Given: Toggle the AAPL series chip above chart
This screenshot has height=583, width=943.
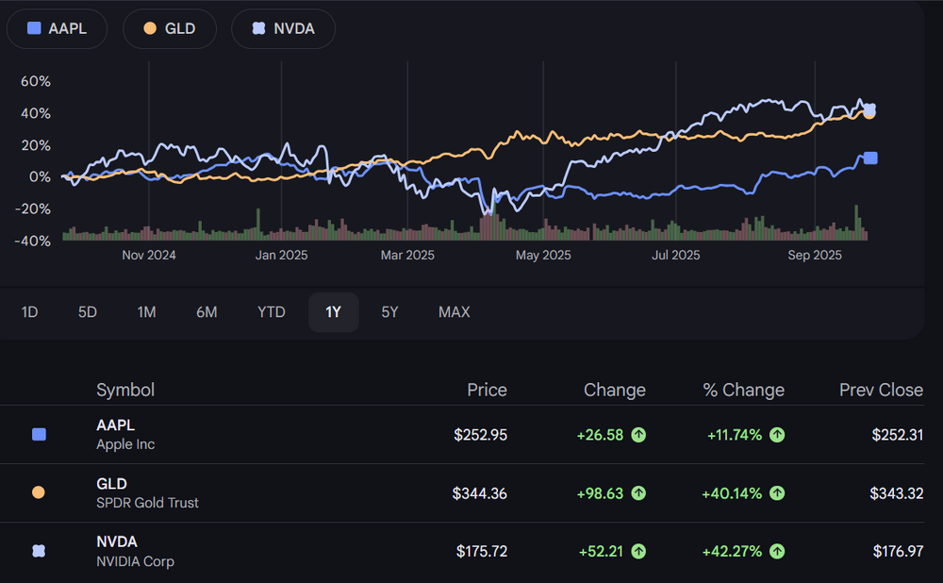Looking at the screenshot, I should 58,28.
